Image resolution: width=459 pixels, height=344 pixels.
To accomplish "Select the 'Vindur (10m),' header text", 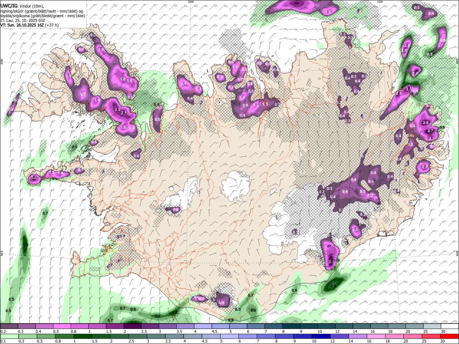I will pos(32,6).
